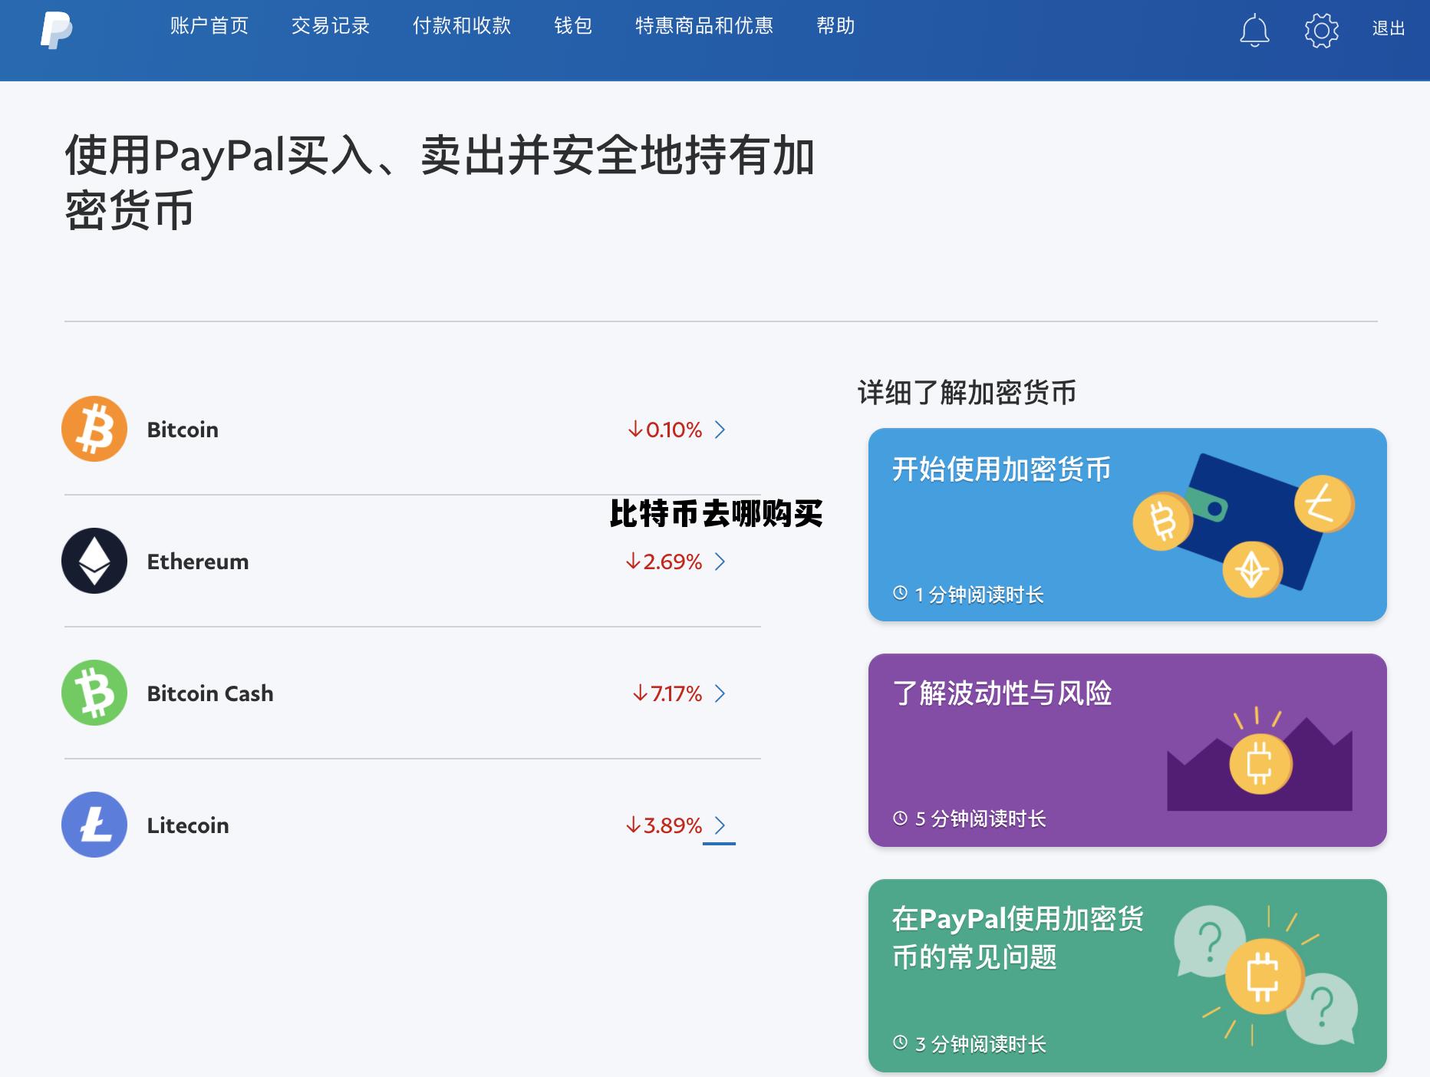1430x1077 pixels.
Task: Select the Litecoin name label
Action: (x=188, y=825)
